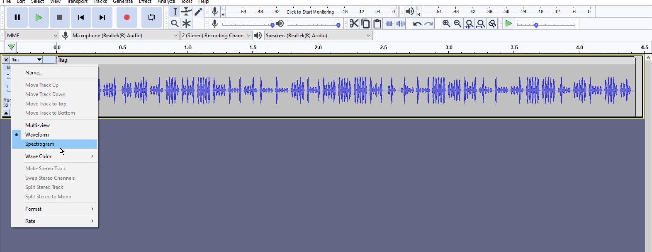Viewport: 652px width, 252px height.
Task: Open the Microphone (Realtek(R) Audio) device dropdown
Action: (x=125, y=35)
